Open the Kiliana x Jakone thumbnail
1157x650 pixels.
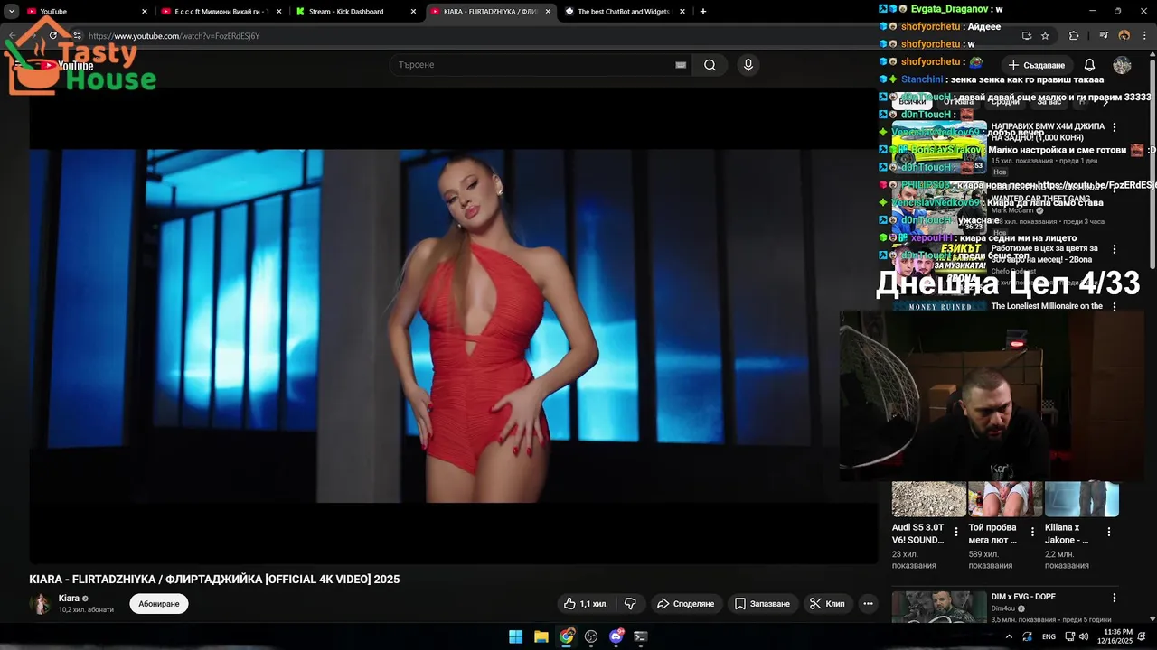(x=1082, y=499)
